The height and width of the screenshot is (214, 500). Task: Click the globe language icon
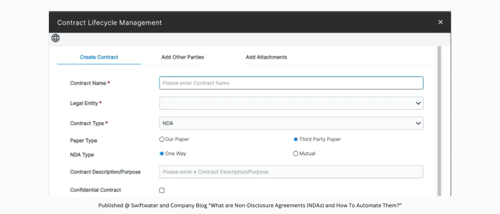tap(55, 38)
